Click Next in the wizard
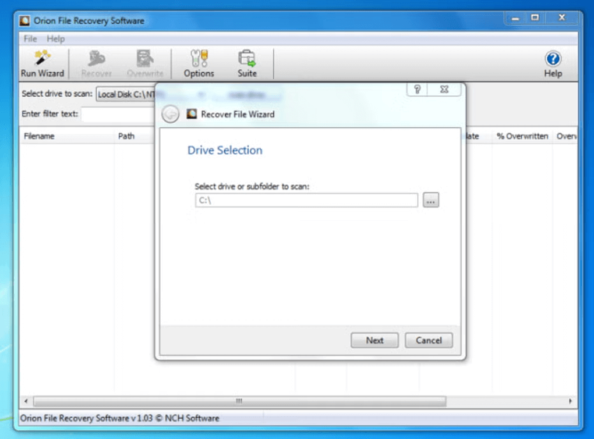594x439 pixels. point(374,340)
